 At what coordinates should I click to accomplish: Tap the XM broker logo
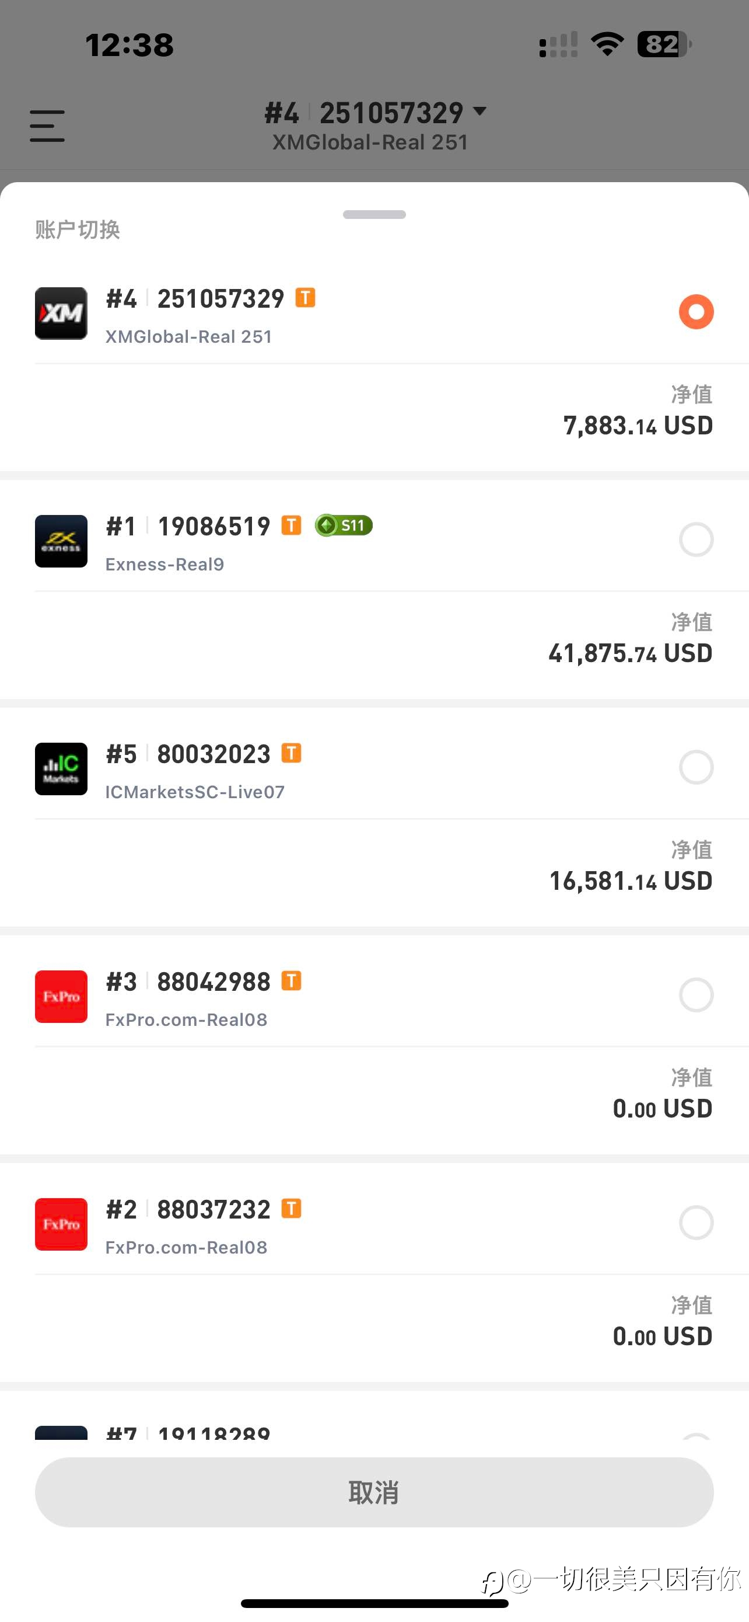(61, 314)
